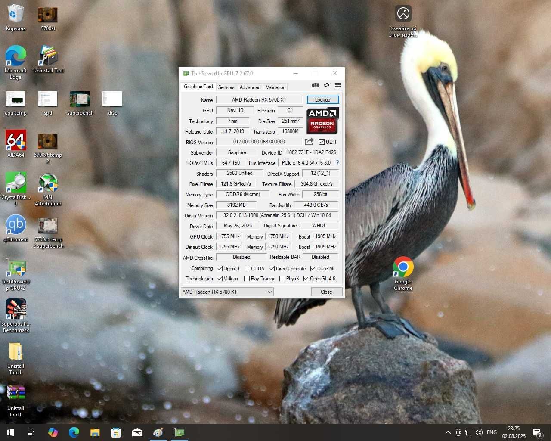Select the 5700xt temp 2 desktop file
Viewport: 551px width, 441px height.
pos(48,149)
